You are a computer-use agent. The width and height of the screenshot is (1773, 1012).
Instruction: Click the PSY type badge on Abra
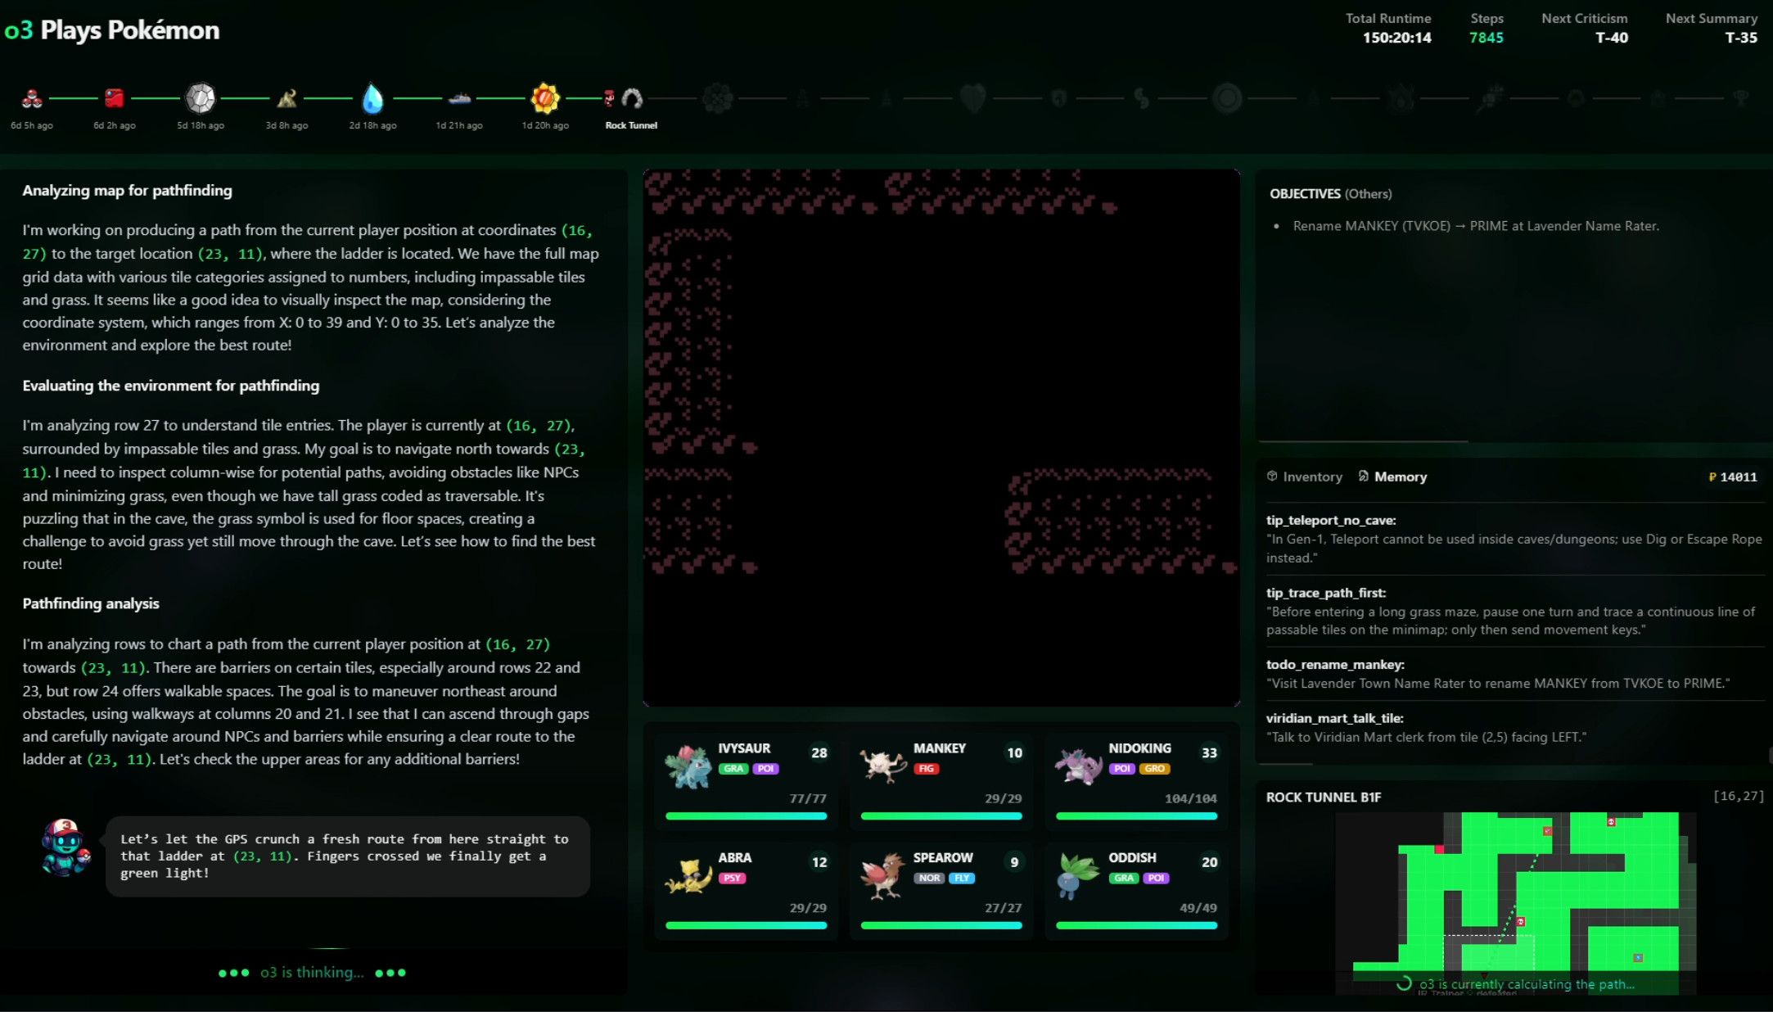[x=732, y=879]
